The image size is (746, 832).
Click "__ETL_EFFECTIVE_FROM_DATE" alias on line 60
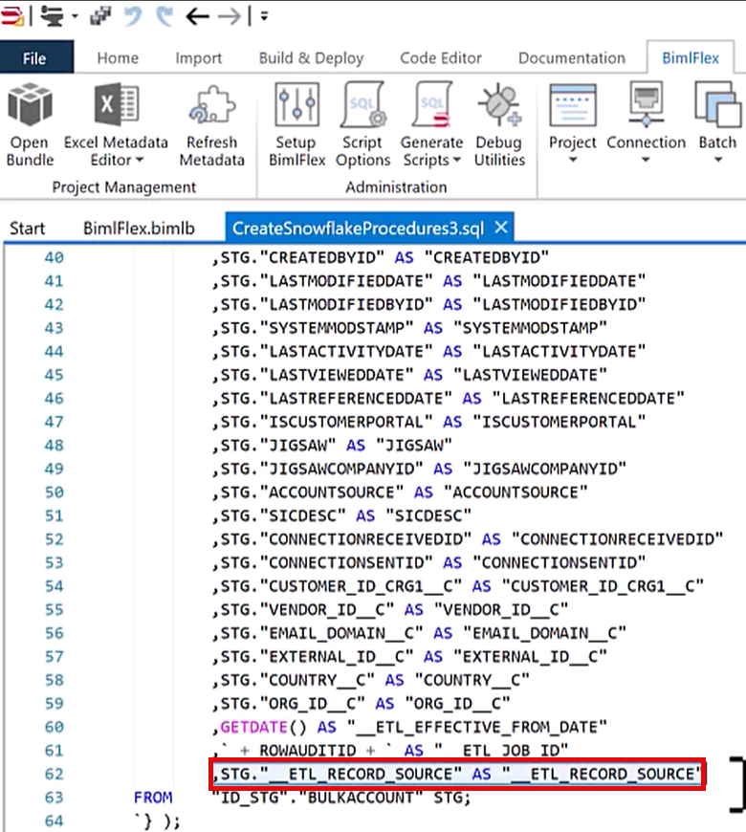477,727
